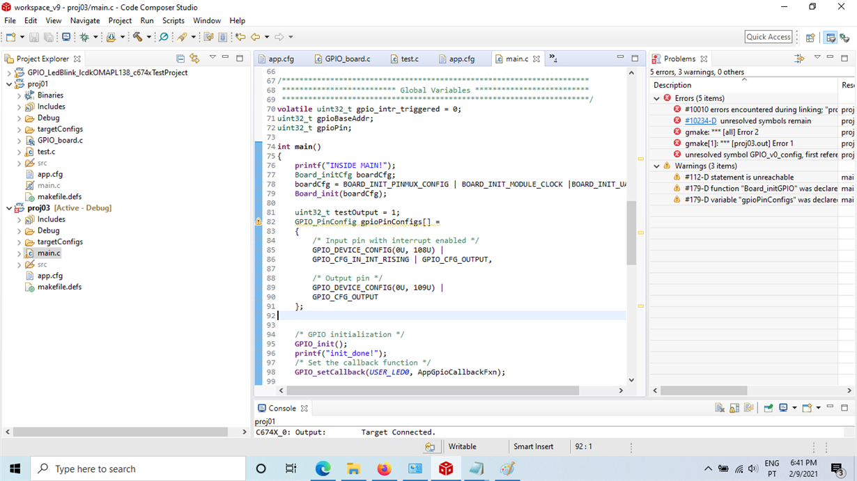Click the Collapse All icon in Project Explorer
Viewport: 857px width, 481px height.
[x=180, y=59]
